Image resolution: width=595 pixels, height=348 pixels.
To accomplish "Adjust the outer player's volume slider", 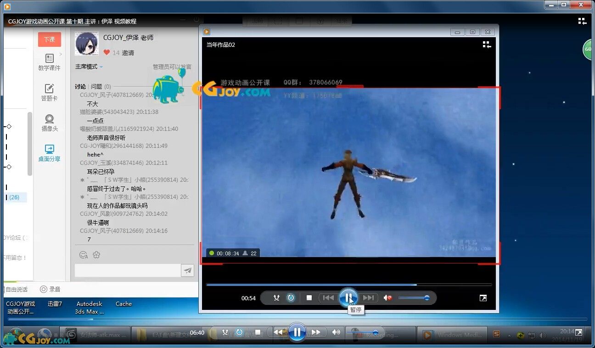I will [x=363, y=332].
